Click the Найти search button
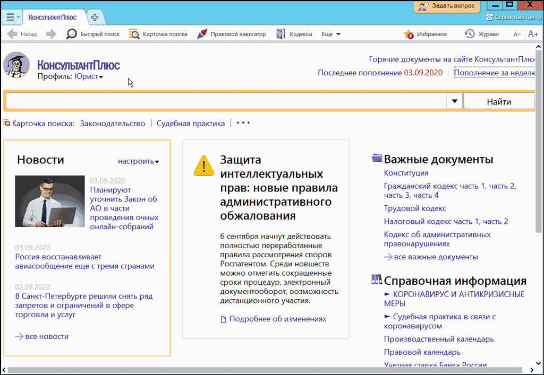 click(499, 101)
